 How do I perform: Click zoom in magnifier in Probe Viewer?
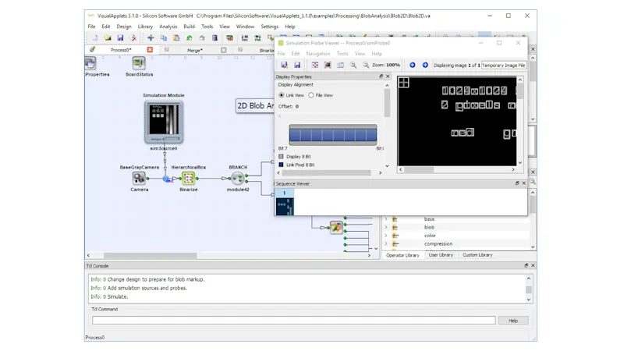point(353,65)
